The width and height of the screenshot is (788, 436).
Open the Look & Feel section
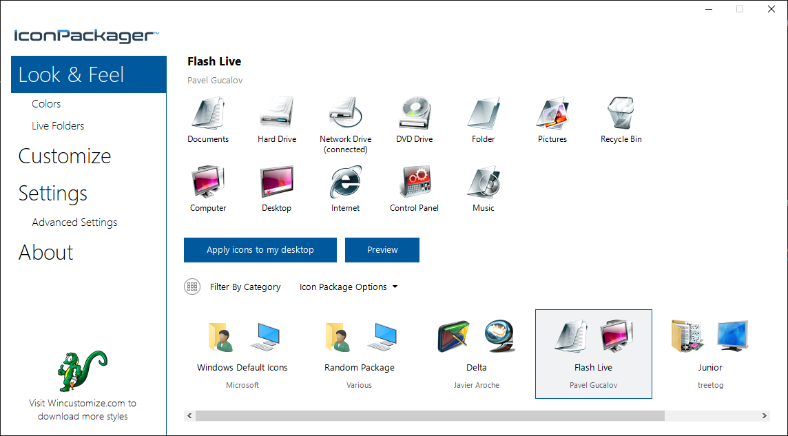[88, 74]
